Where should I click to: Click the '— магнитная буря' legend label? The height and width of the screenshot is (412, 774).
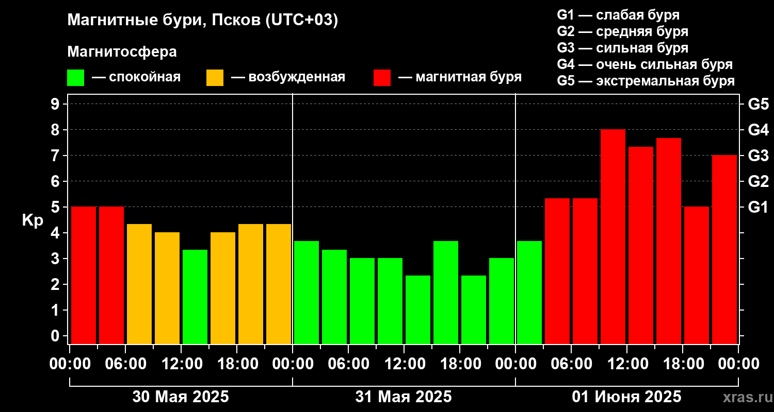tap(460, 77)
